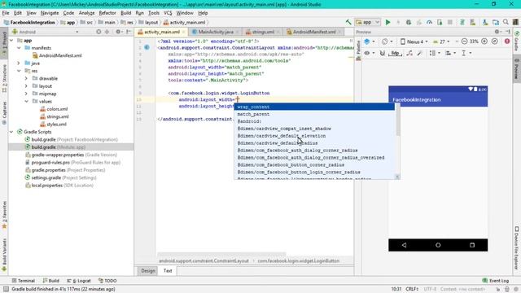
Task: Open the design surface layers dropdown
Action: tap(370, 42)
